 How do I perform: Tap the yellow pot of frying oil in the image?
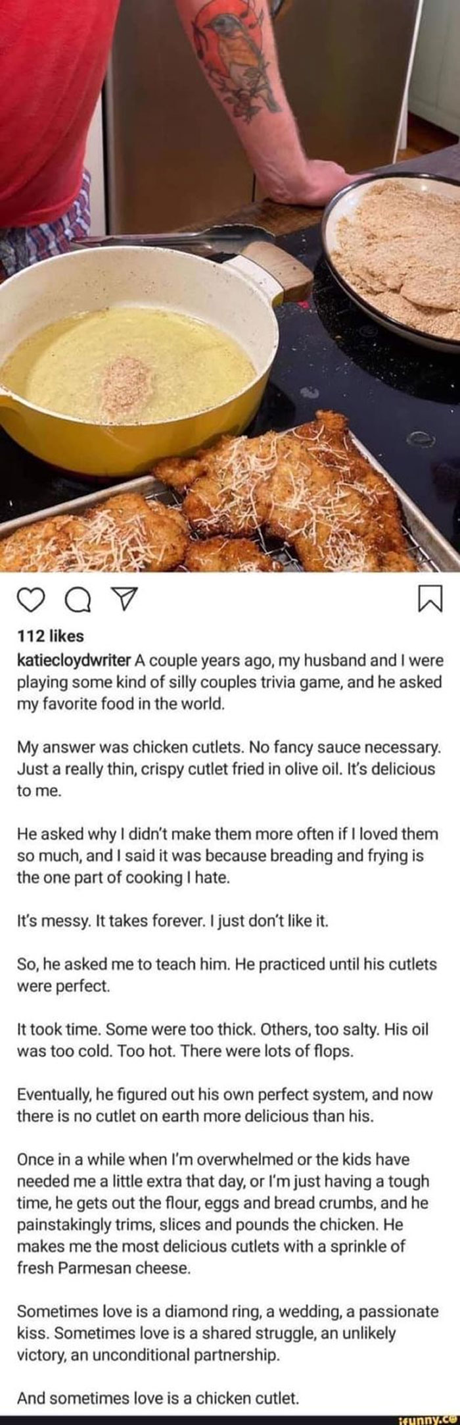click(x=131, y=355)
